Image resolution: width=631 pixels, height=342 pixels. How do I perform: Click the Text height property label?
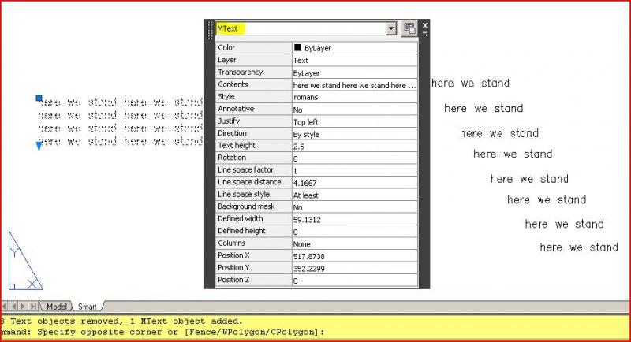(x=237, y=145)
